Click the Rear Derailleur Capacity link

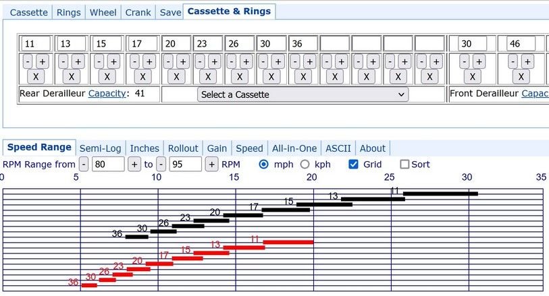point(107,93)
